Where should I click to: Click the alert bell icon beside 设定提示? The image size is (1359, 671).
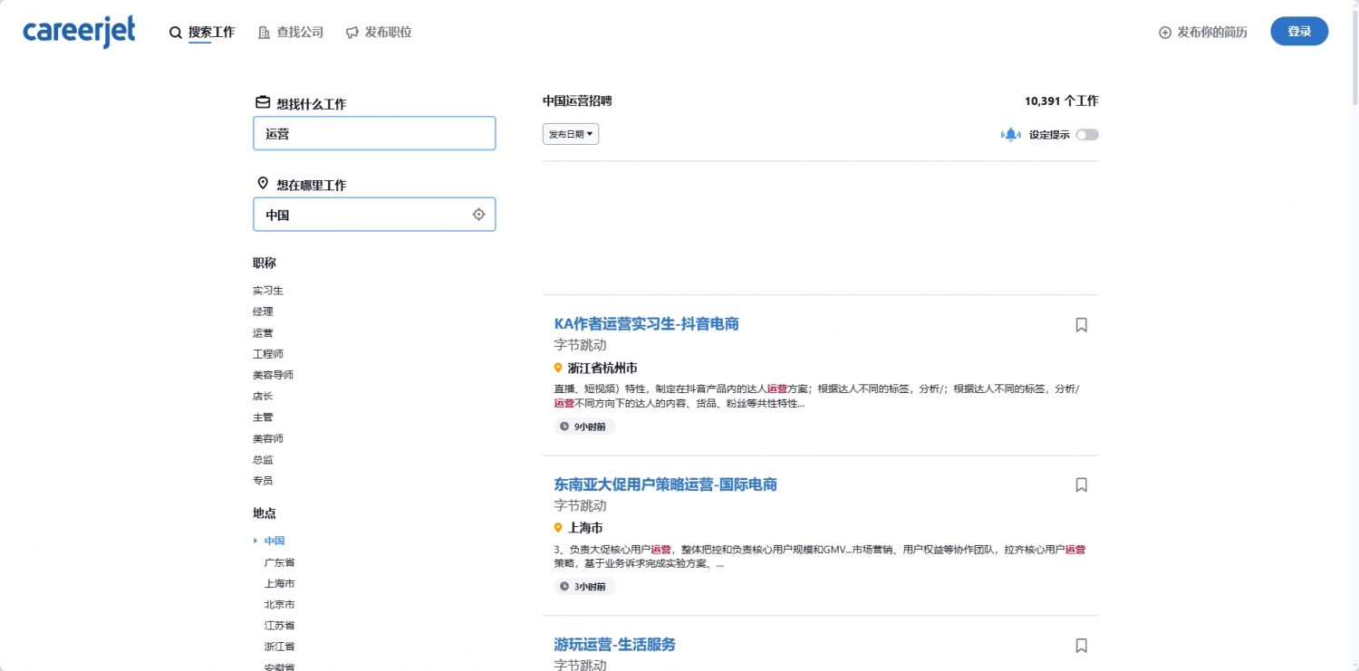(1011, 135)
